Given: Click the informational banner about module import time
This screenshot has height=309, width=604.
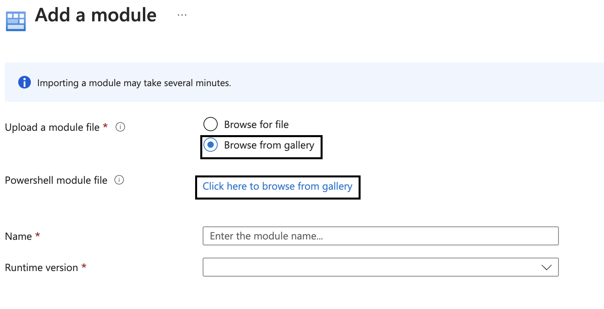Looking at the screenshot, I should 302,82.
